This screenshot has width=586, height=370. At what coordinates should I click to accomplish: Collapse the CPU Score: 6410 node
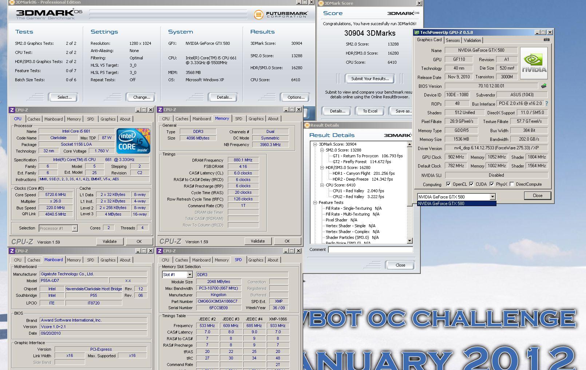tap(322, 185)
